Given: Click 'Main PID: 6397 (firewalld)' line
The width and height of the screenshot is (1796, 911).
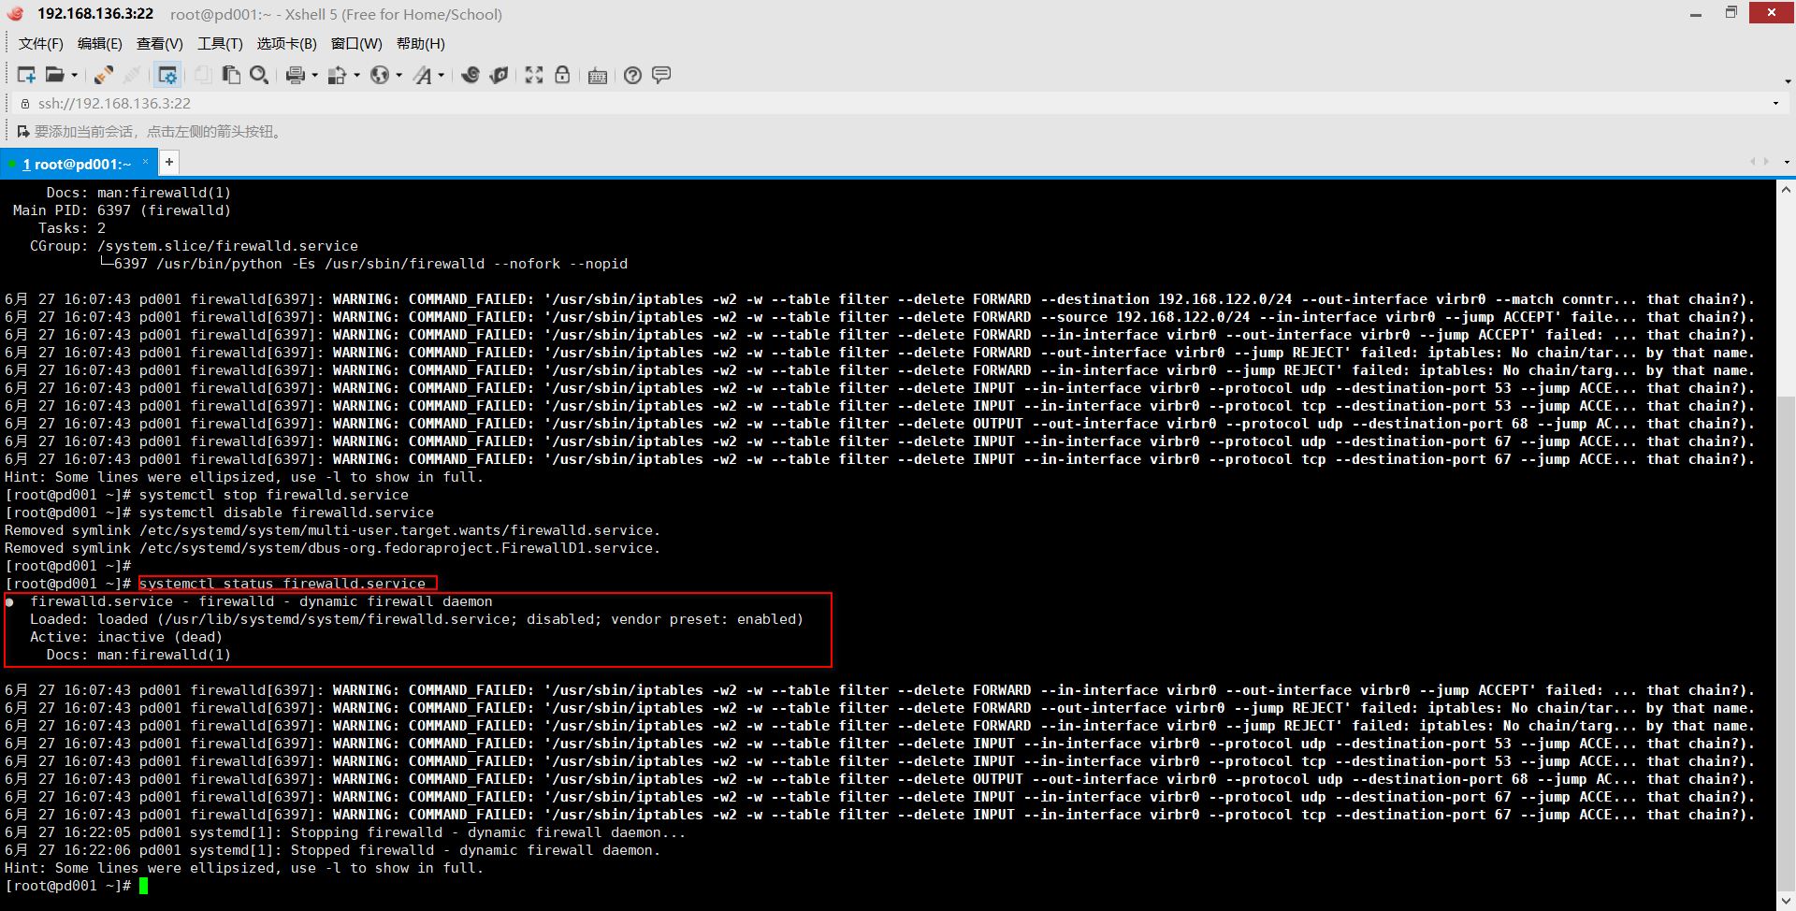Looking at the screenshot, I should [122, 210].
